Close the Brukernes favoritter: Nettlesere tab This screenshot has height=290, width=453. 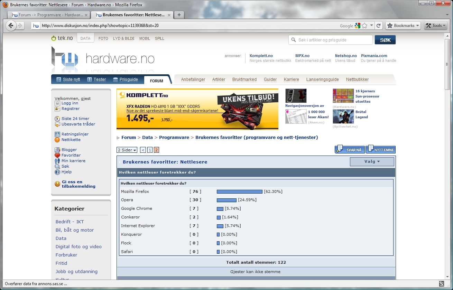click(169, 15)
